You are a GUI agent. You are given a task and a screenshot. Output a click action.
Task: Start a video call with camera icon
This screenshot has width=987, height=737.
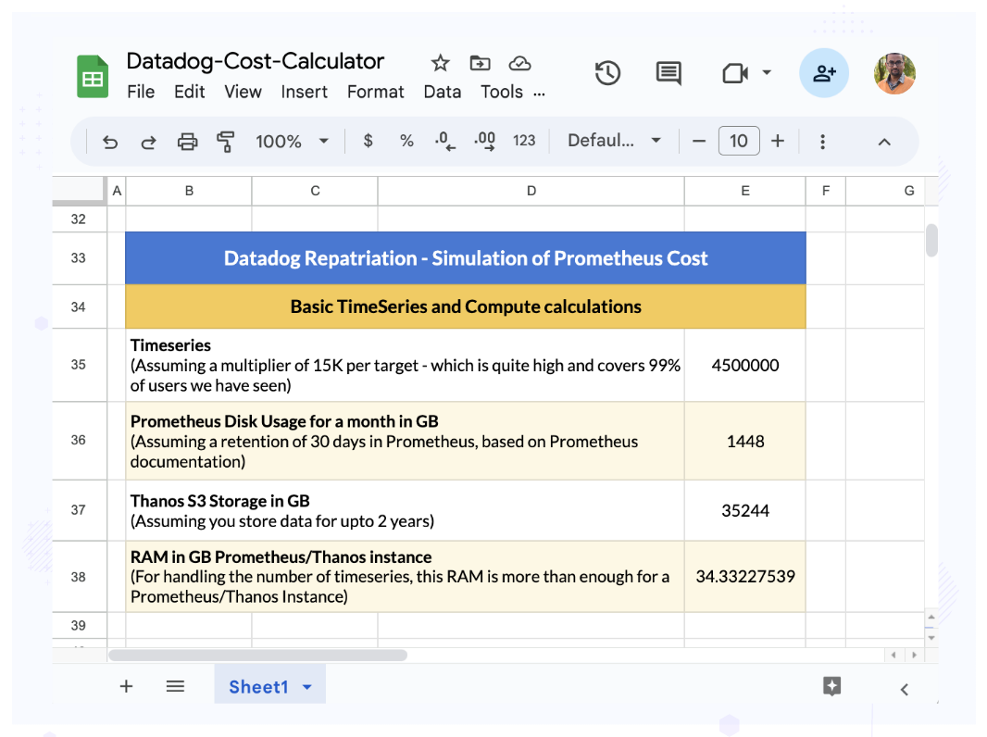click(x=734, y=73)
